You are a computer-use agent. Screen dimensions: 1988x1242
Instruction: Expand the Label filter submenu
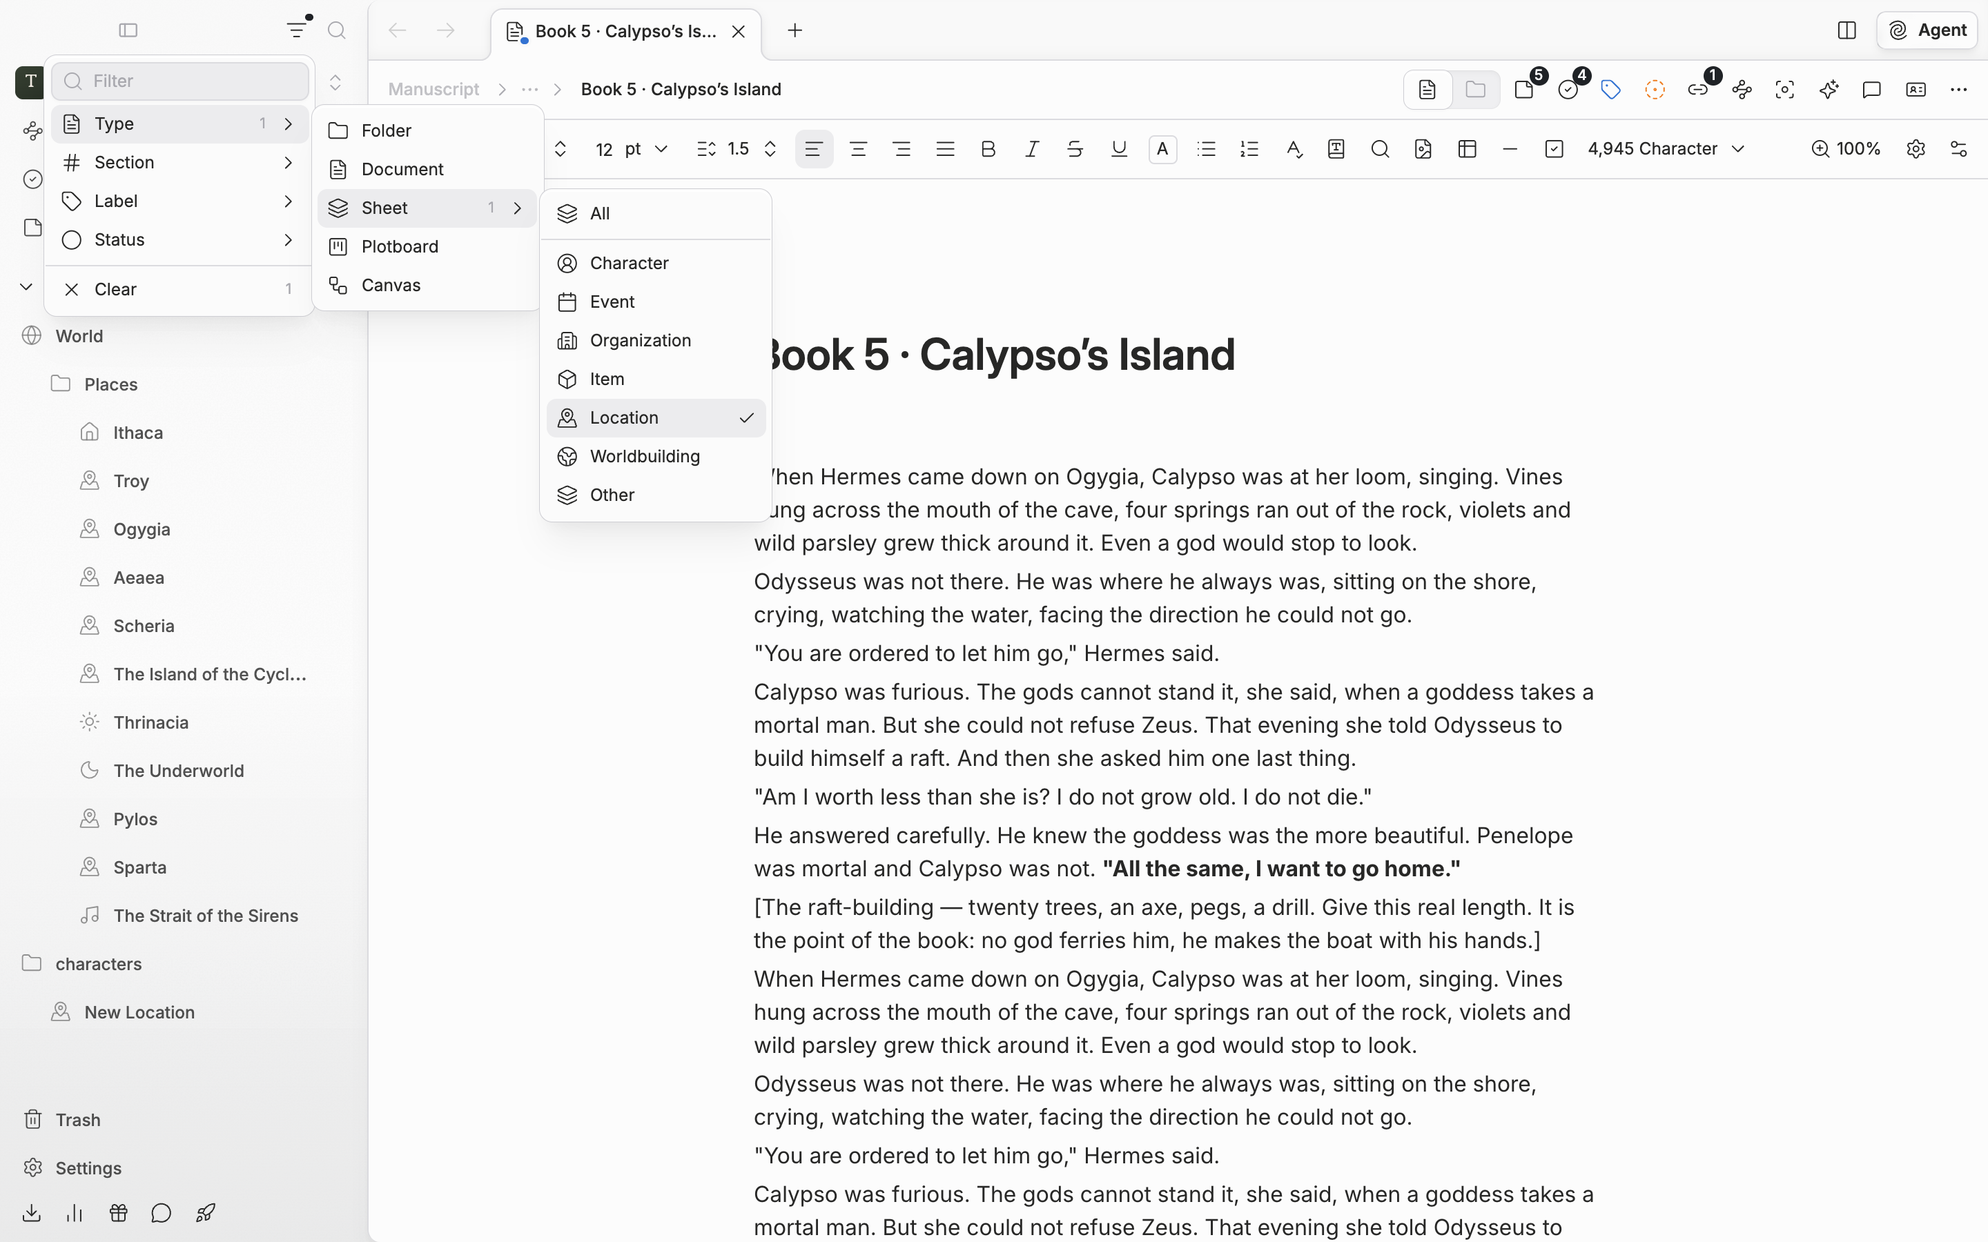pyautogui.click(x=181, y=200)
